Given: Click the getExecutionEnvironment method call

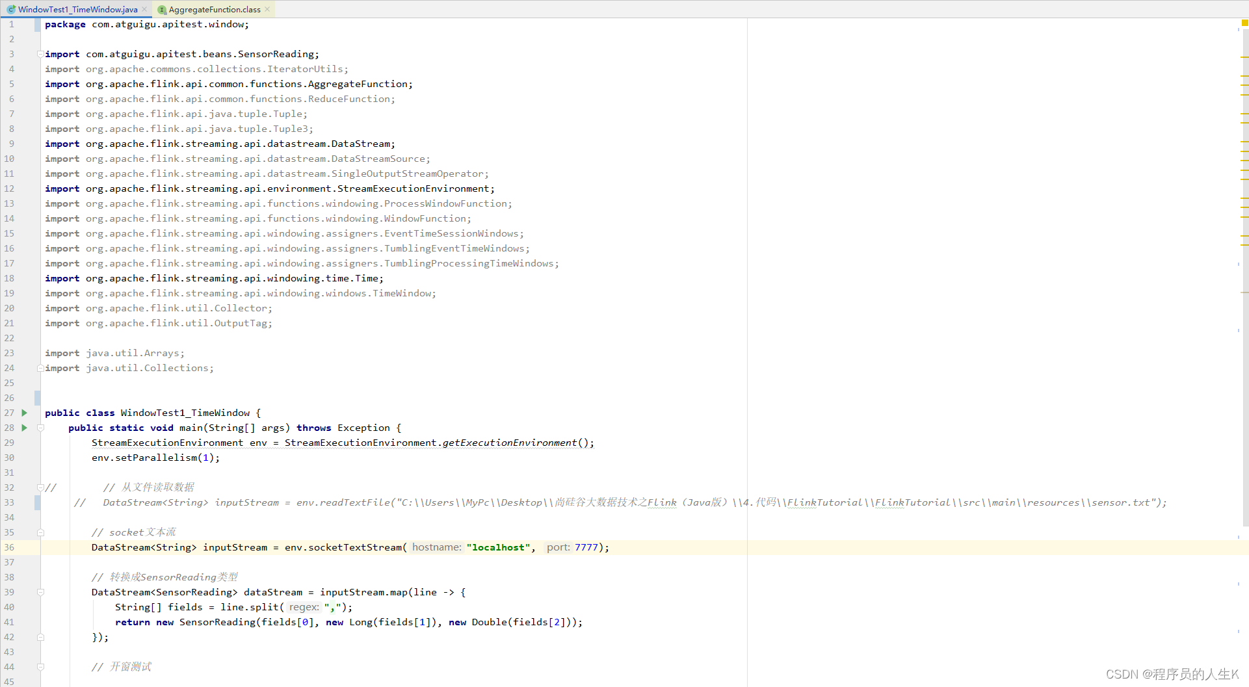Looking at the screenshot, I should [x=510, y=443].
